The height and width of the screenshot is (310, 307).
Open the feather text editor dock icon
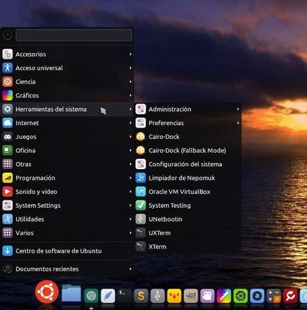108,296
